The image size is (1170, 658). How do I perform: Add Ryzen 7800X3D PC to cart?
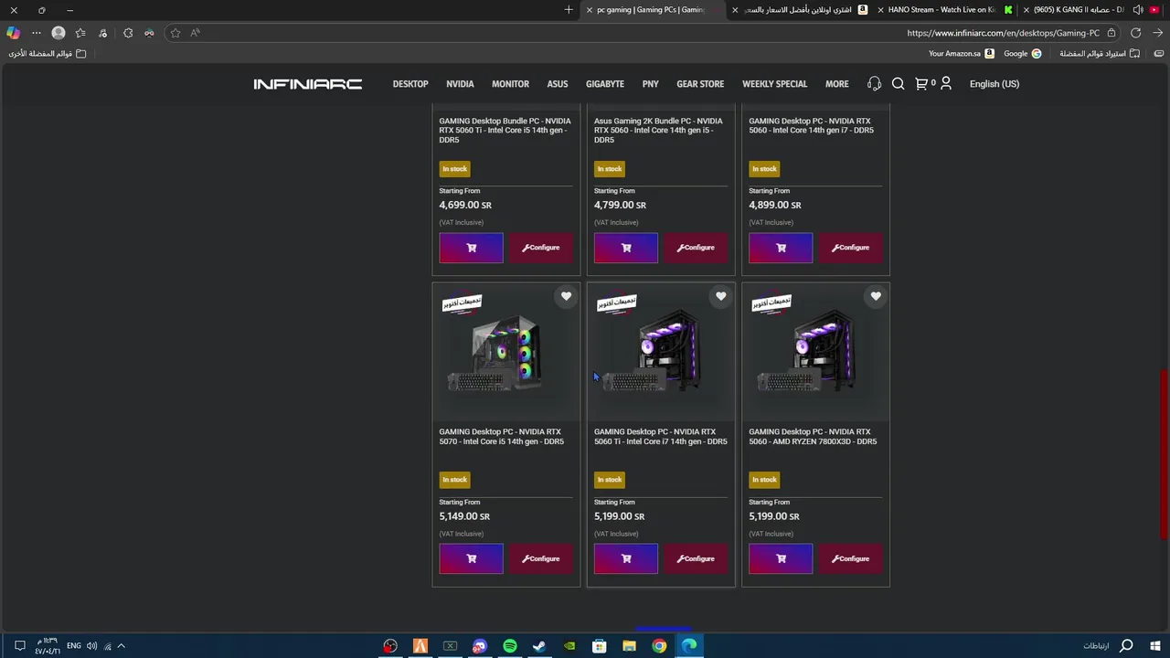tap(781, 558)
